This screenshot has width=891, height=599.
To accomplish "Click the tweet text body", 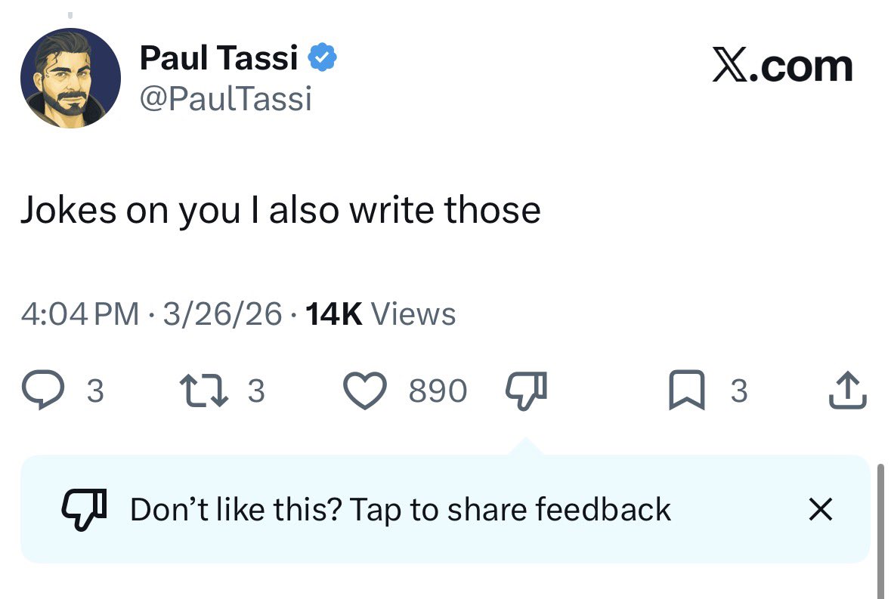I will (x=280, y=210).
